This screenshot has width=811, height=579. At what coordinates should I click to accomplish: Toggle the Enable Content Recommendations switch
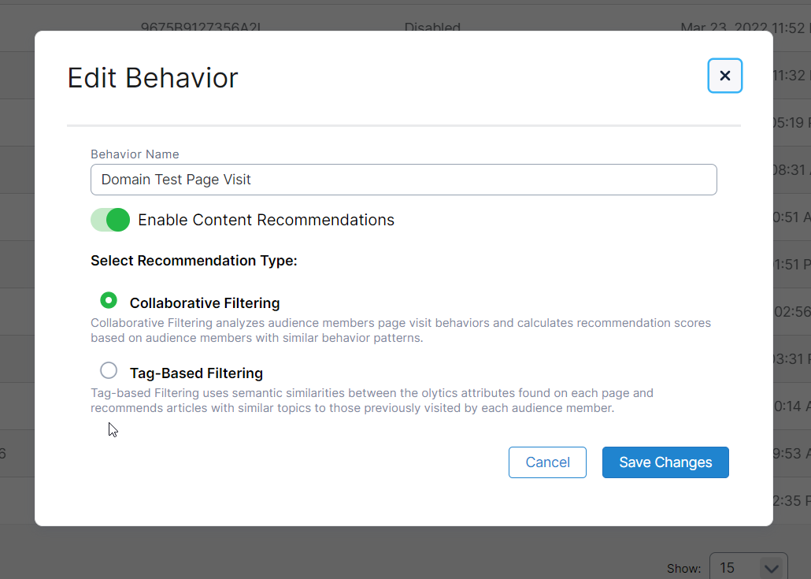coord(110,220)
